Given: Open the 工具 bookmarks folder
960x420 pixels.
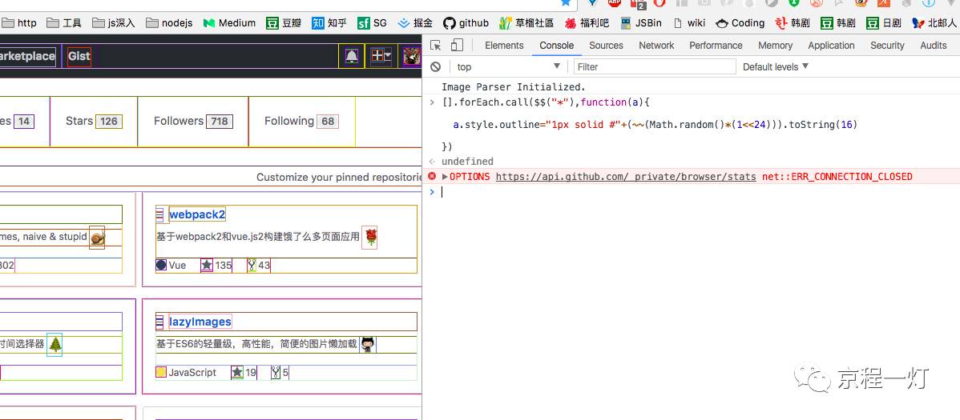Looking at the screenshot, I should (x=64, y=23).
